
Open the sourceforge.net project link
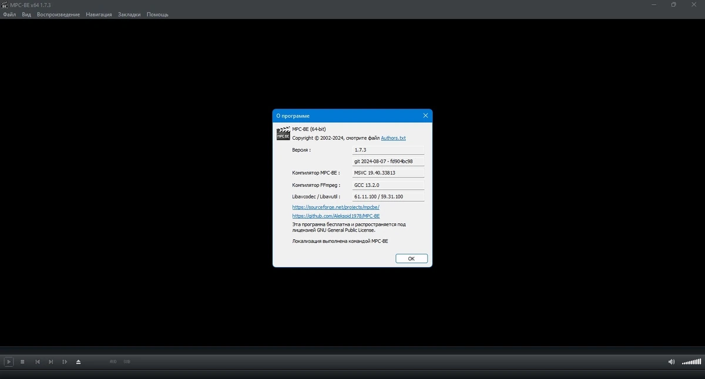[336, 207]
